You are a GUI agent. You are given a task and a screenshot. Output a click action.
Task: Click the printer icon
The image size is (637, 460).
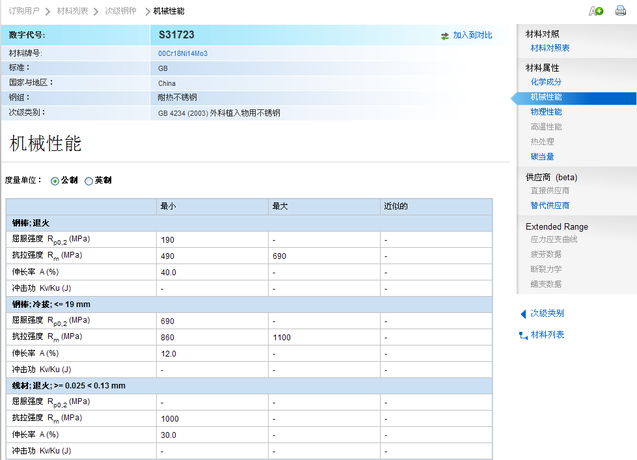(x=621, y=11)
